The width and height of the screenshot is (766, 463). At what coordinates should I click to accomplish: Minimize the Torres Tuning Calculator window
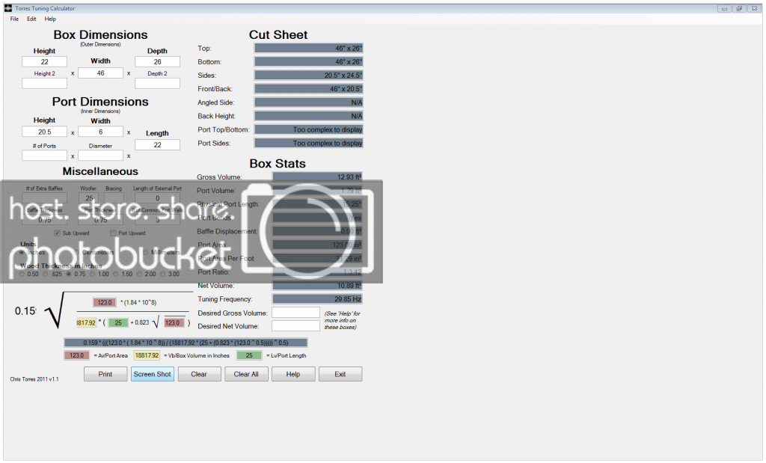[x=724, y=8]
